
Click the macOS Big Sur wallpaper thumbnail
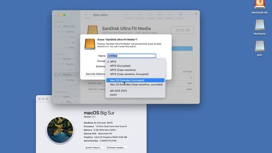coord(60,130)
